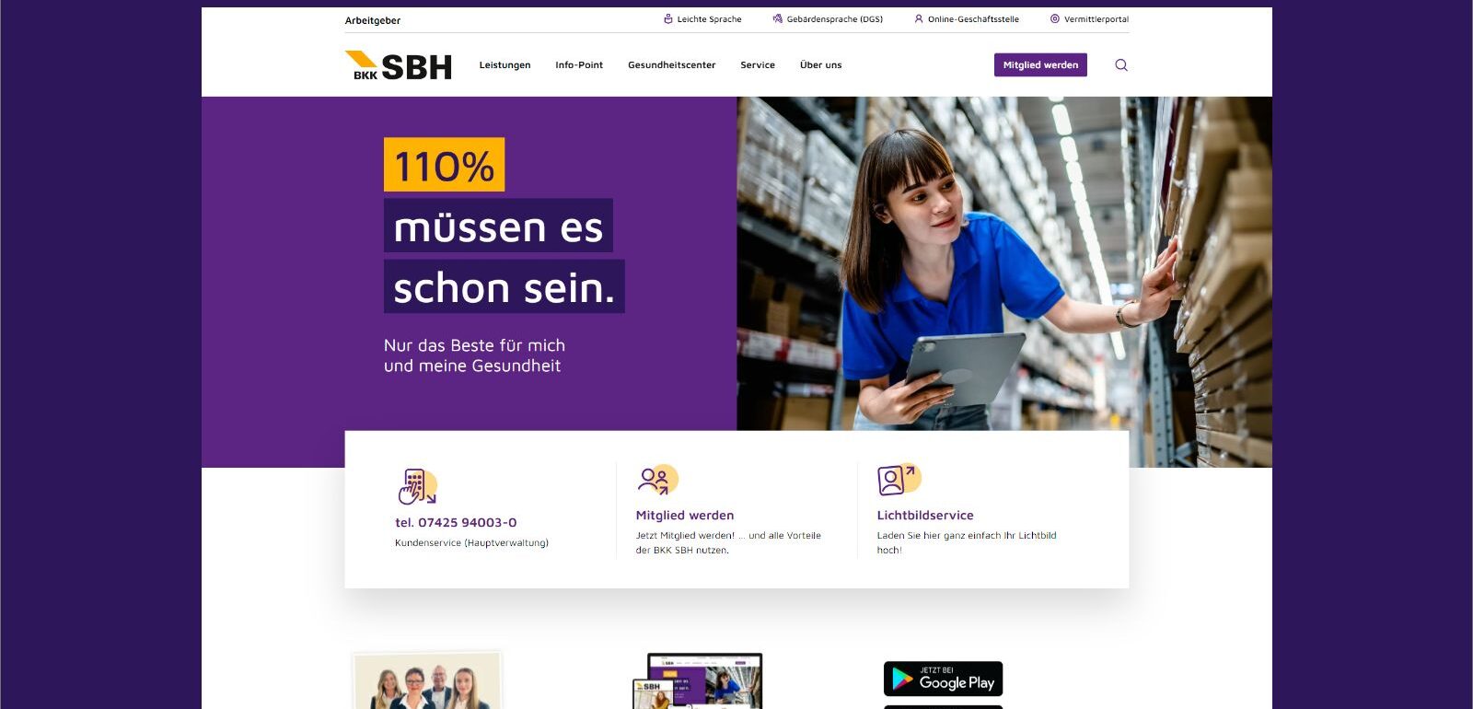Click the tel. 07425 94003-0 link

[456, 522]
